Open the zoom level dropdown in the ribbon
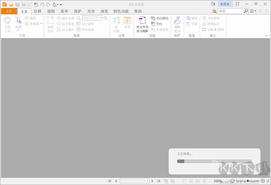The height and width of the screenshot is (185, 271). point(100,18)
